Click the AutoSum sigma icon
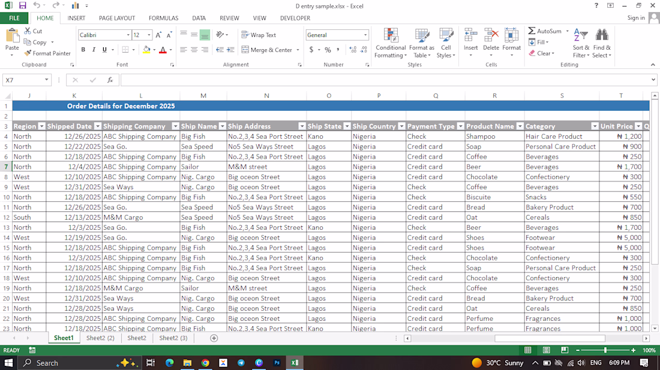The height and width of the screenshot is (370, 660). (532, 31)
